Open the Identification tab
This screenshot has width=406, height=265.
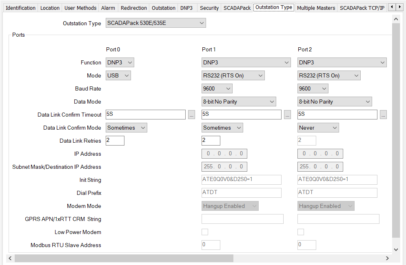click(20, 7)
